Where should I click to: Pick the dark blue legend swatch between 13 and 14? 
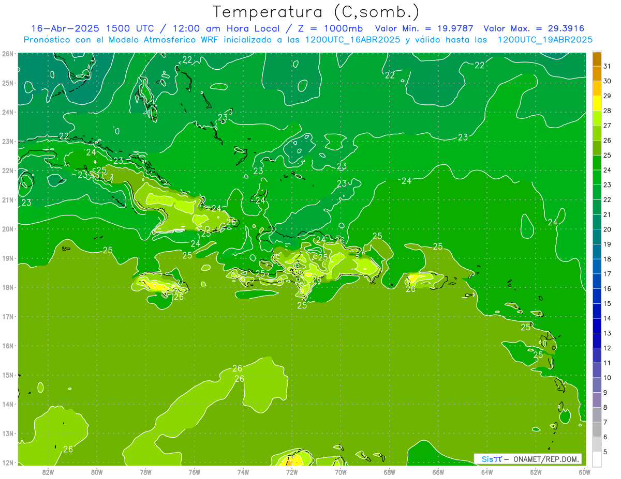597,326
